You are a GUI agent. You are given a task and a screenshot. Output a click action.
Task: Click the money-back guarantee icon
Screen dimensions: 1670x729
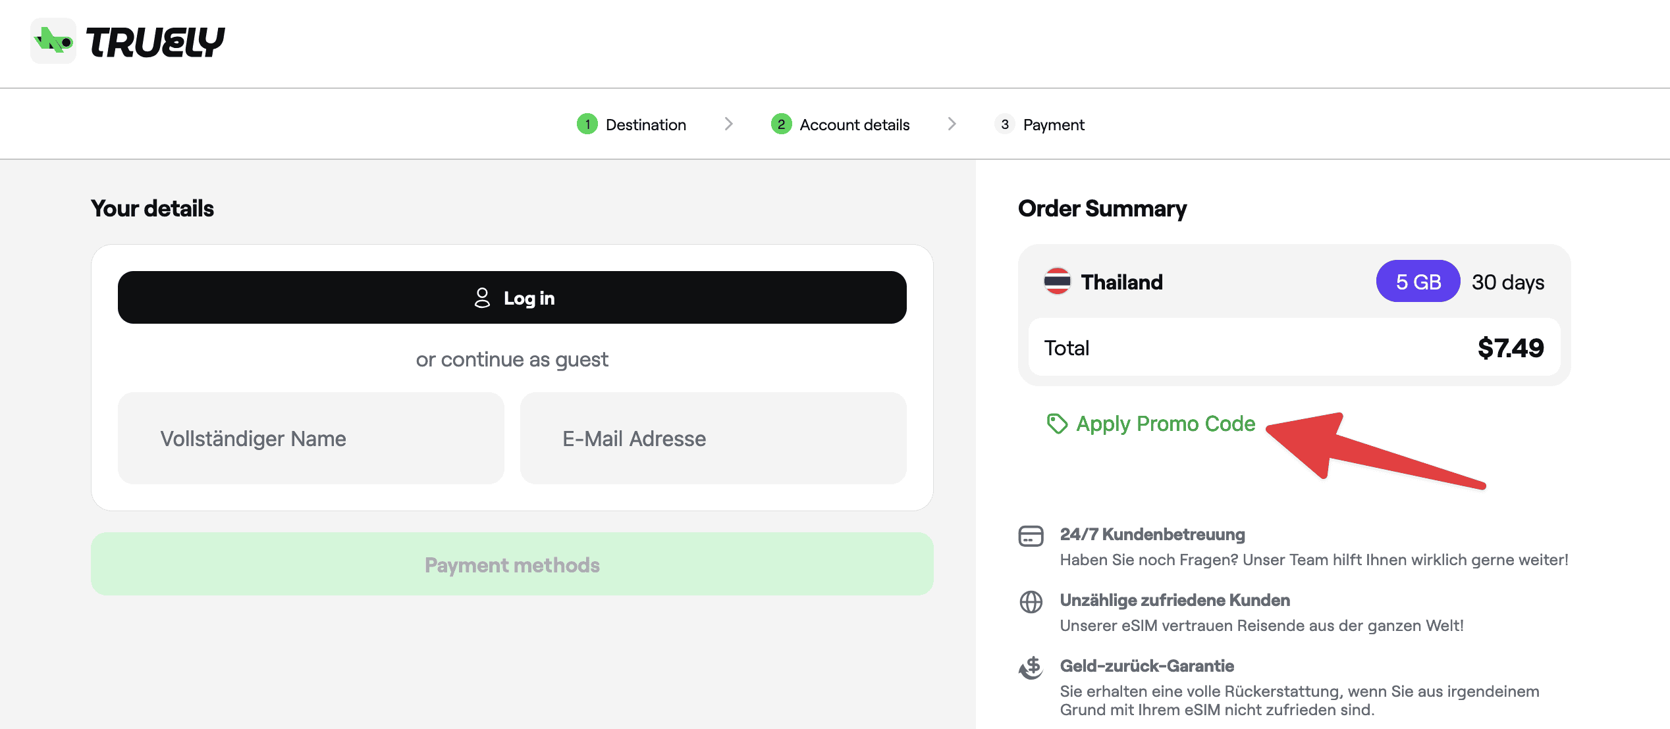tap(1031, 668)
